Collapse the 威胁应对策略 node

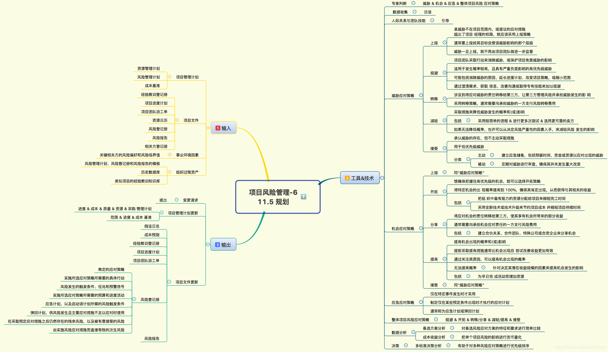(421, 95)
